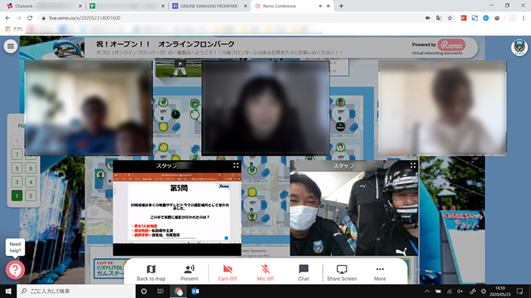
Task: Toggle the Mic Off microphone control
Action: click(x=265, y=273)
